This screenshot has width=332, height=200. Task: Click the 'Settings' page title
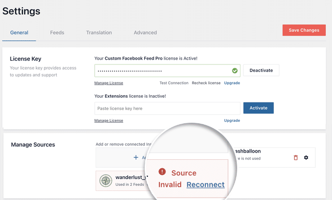click(21, 11)
